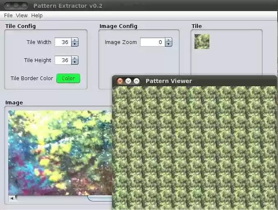The height and width of the screenshot is (210, 278).
Task: Open the Help menu
Action: click(37, 16)
